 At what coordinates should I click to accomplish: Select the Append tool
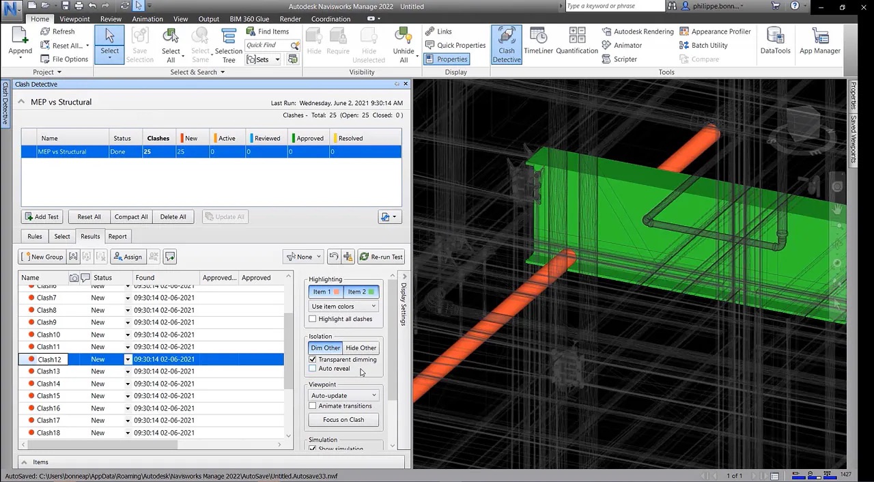coord(20,41)
